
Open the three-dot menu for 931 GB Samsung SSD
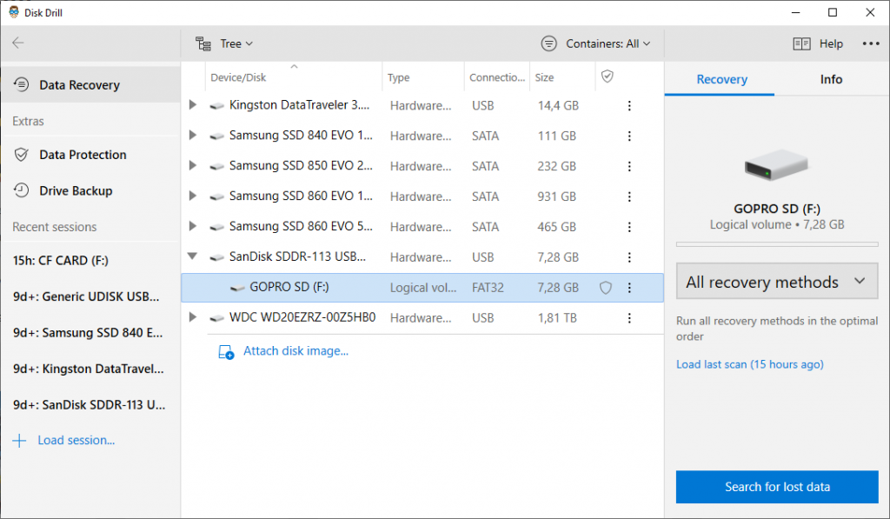pyautogui.click(x=629, y=196)
